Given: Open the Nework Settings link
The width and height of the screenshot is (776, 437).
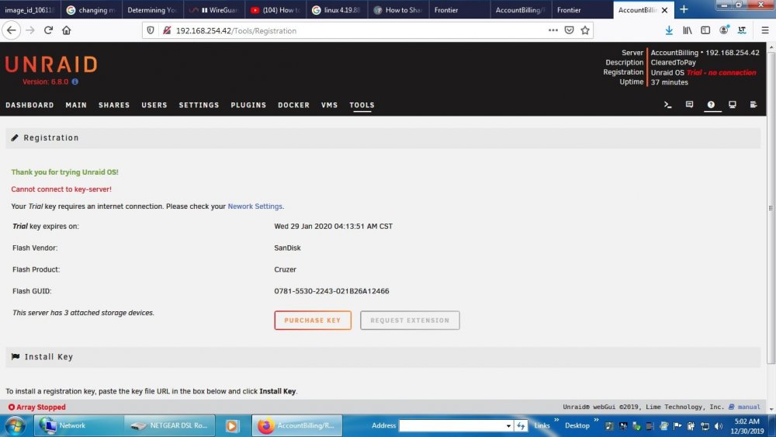Looking at the screenshot, I should click(255, 206).
